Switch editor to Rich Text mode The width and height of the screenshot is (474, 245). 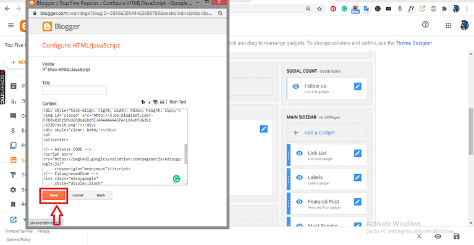pyautogui.click(x=178, y=102)
